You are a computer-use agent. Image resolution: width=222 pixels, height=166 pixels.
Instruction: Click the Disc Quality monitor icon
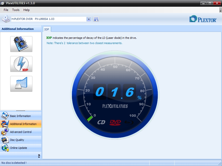[x=5, y=140]
